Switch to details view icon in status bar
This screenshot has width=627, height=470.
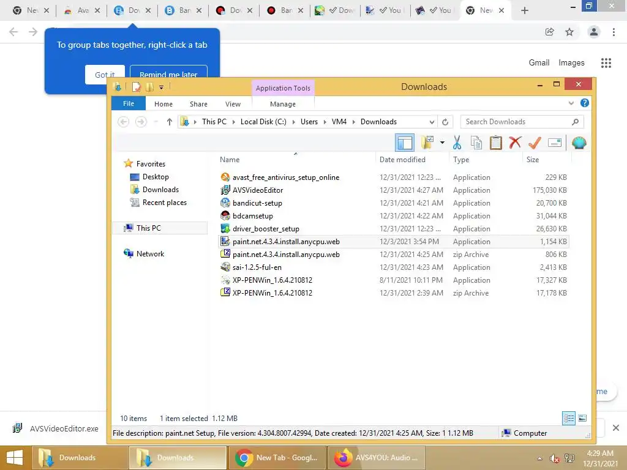click(x=569, y=419)
